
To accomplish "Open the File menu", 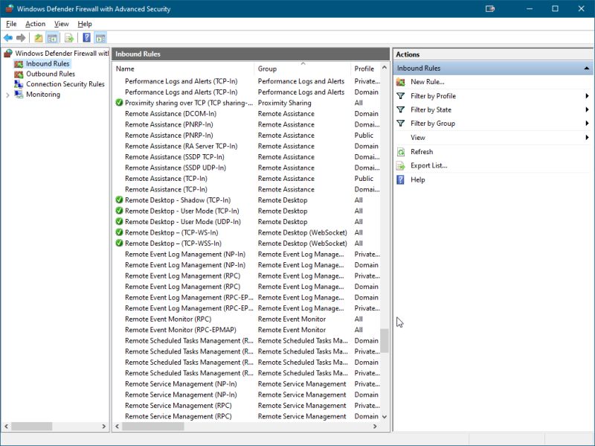I will point(11,24).
